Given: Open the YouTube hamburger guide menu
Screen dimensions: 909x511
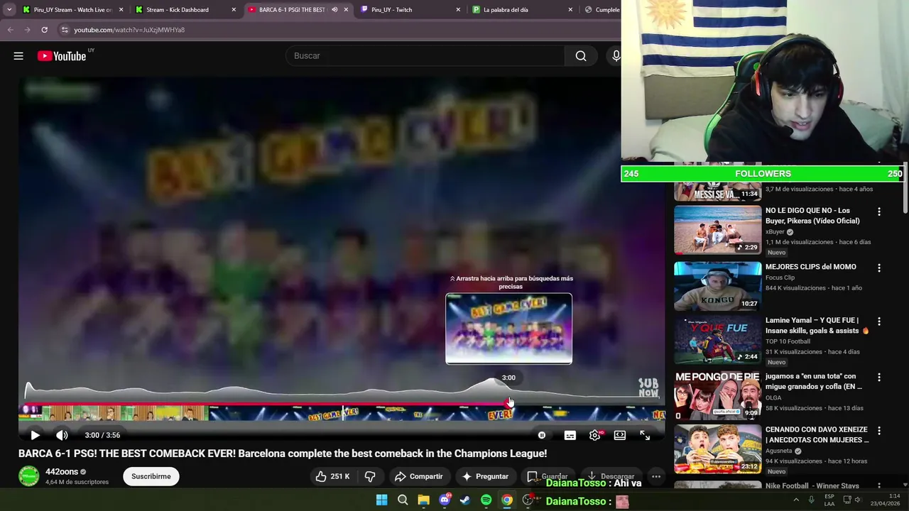Looking at the screenshot, I should (x=18, y=56).
